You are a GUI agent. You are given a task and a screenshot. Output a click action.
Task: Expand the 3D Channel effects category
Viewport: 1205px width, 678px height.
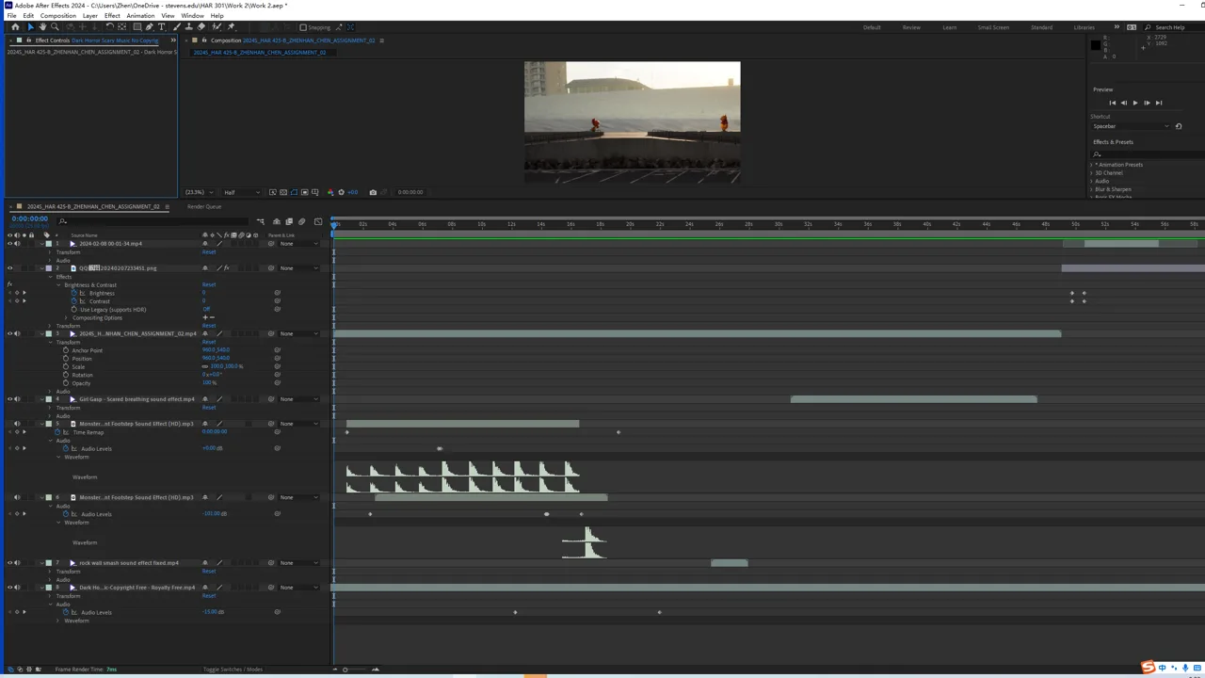(1092, 173)
